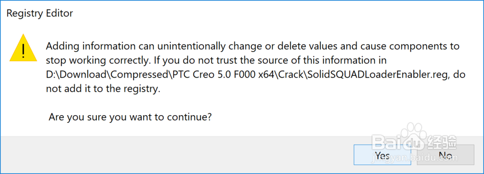This screenshot has width=484, height=174.
Task: Click the 'not add it to the registry.' line
Action: click(104, 89)
